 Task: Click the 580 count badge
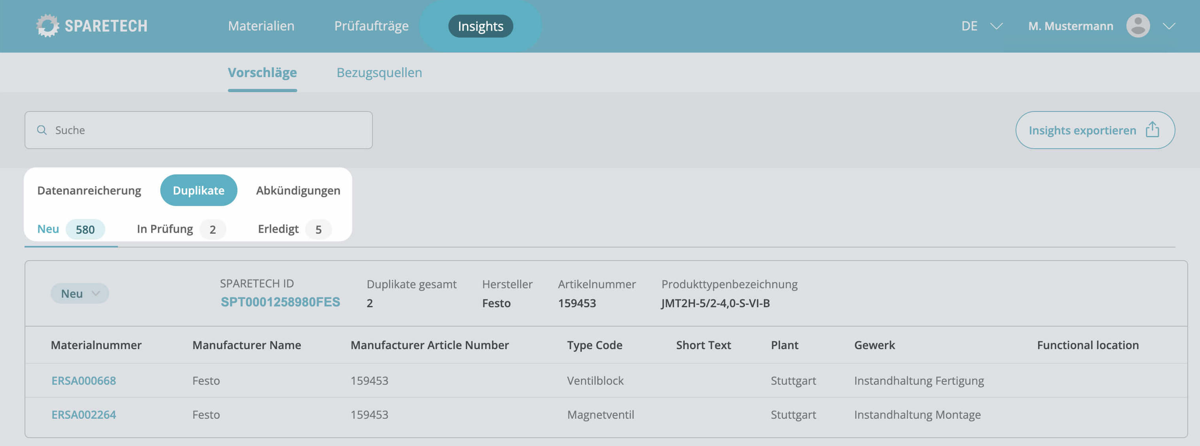point(85,229)
